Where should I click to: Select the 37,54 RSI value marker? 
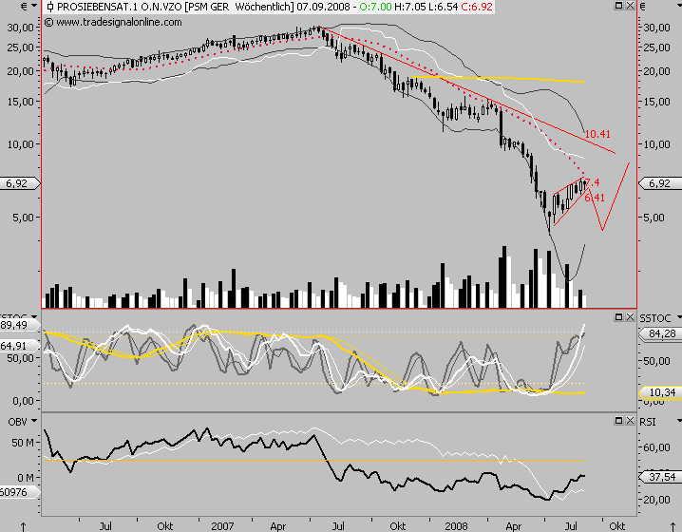pos(660,477)
